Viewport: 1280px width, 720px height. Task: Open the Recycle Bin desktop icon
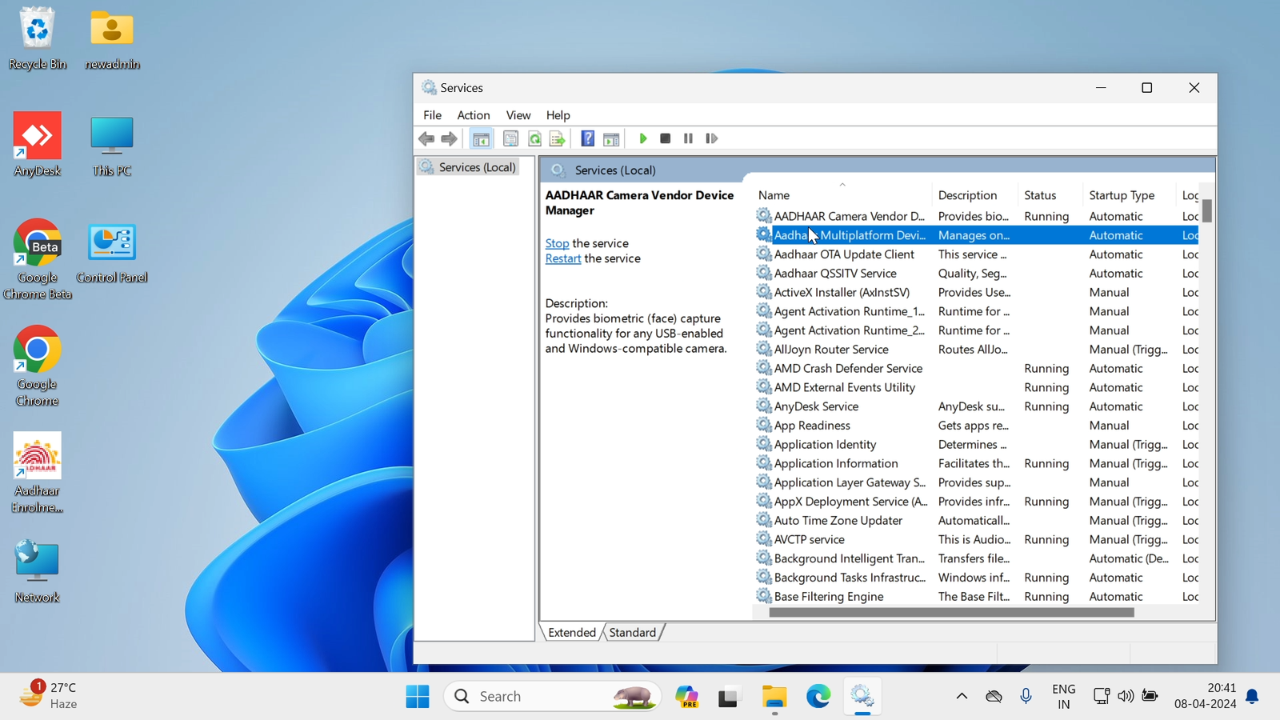pyautogui.click(x=37, y=38)
